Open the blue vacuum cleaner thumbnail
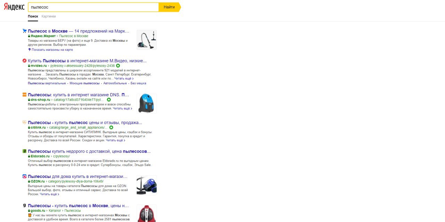 147,103
